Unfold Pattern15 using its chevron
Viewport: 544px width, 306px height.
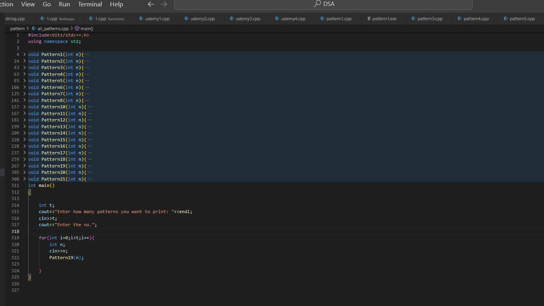[24, 140]
